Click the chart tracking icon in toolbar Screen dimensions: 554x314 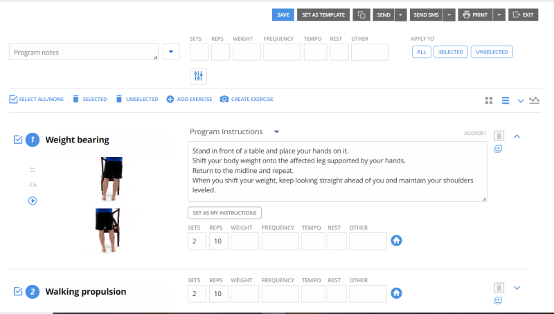534,100
